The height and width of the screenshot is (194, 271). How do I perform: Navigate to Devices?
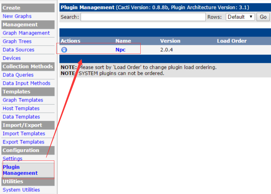12,58
